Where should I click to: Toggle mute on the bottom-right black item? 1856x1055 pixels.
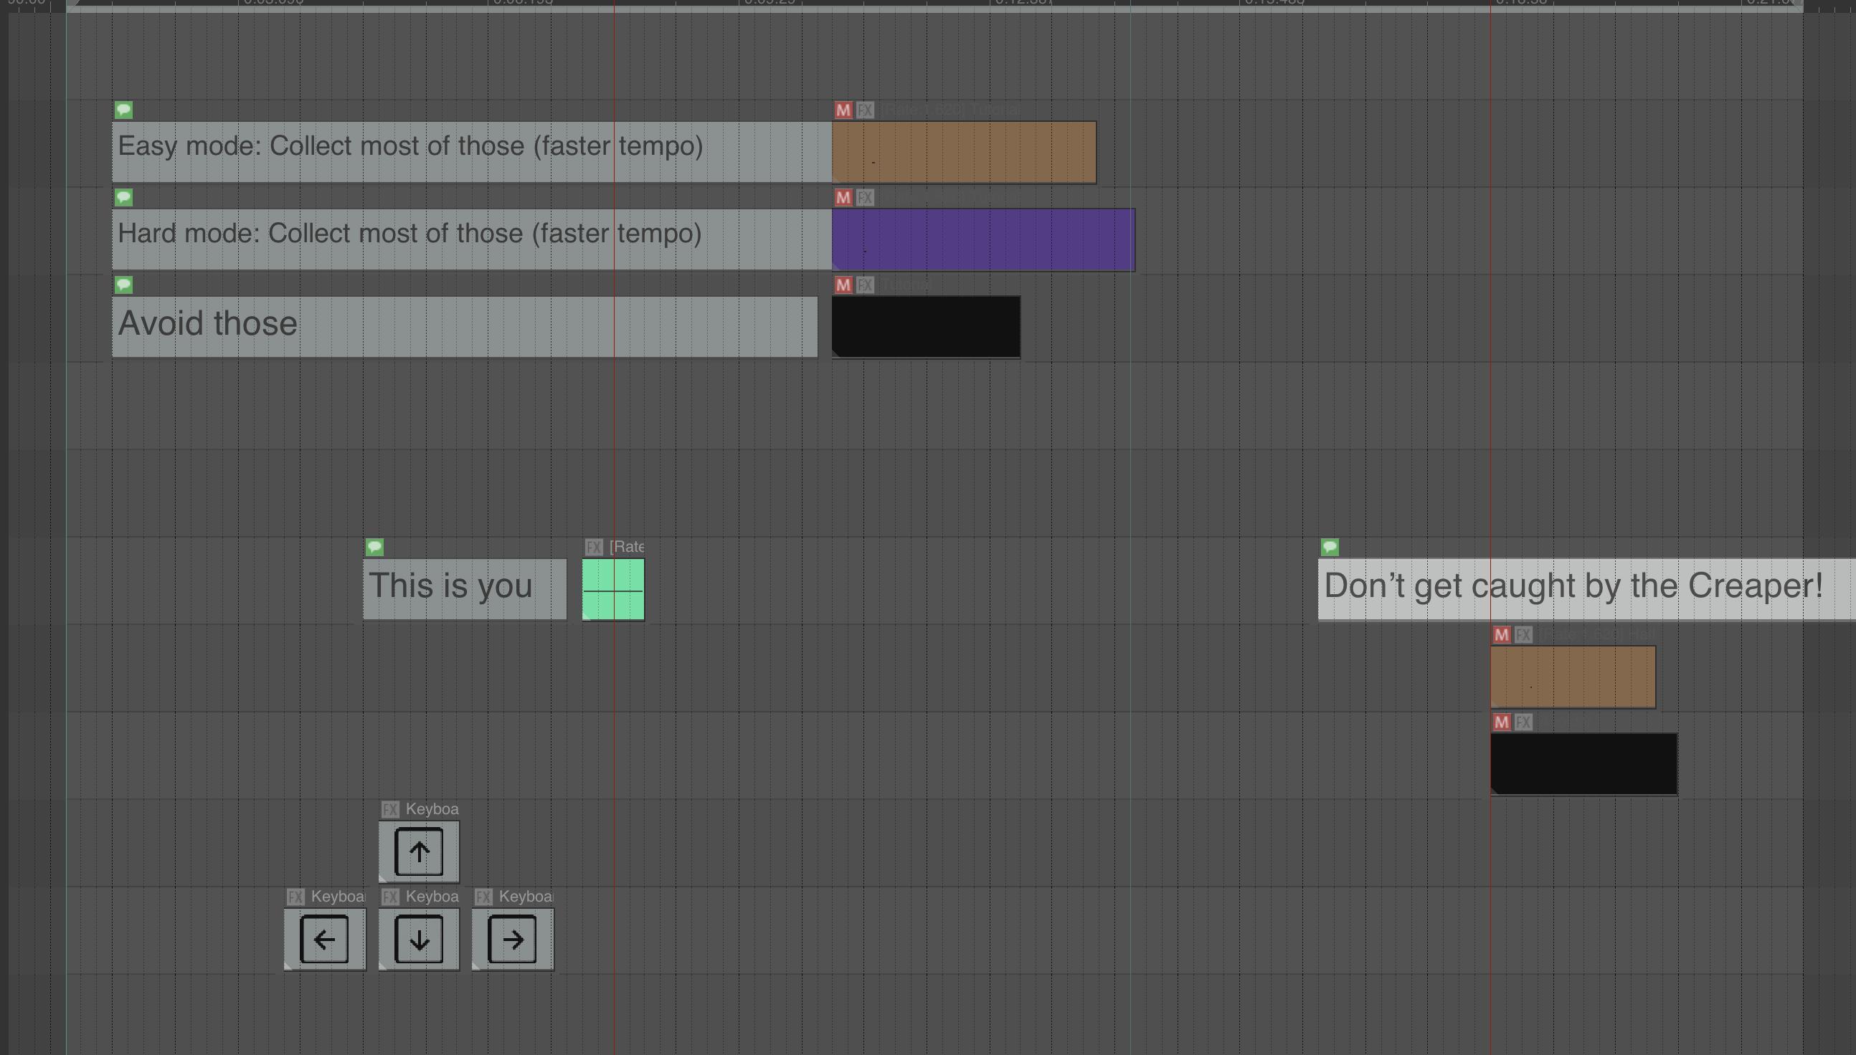click(x=1502, y=722)
